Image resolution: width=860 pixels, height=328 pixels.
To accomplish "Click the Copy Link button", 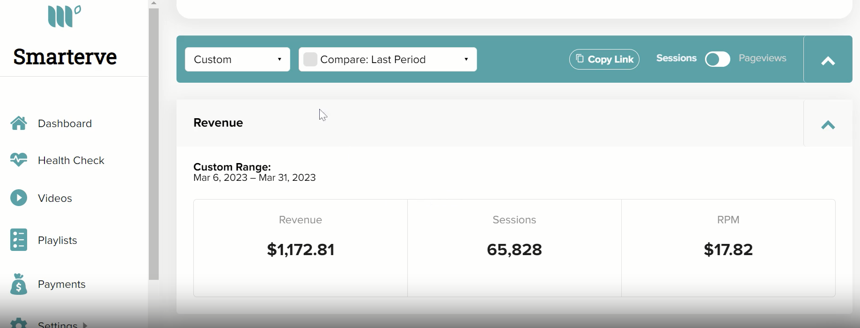I will coord(604,59).
